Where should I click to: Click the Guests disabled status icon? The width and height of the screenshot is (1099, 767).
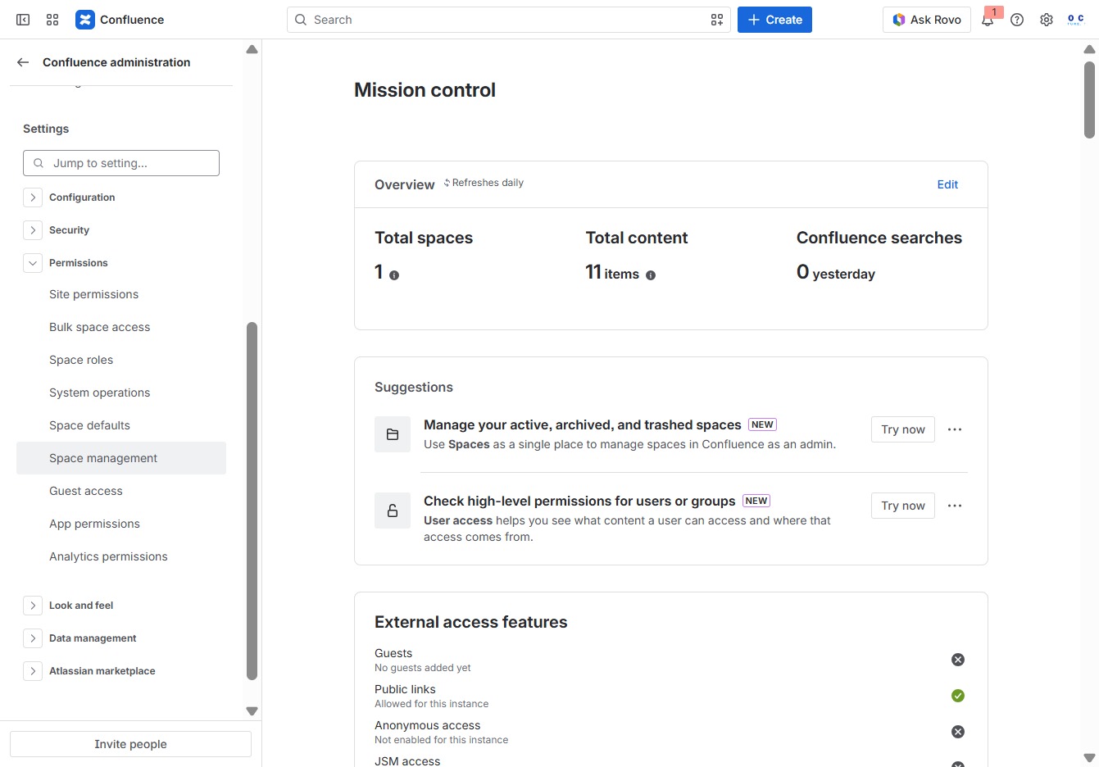(x=958, y=660)
